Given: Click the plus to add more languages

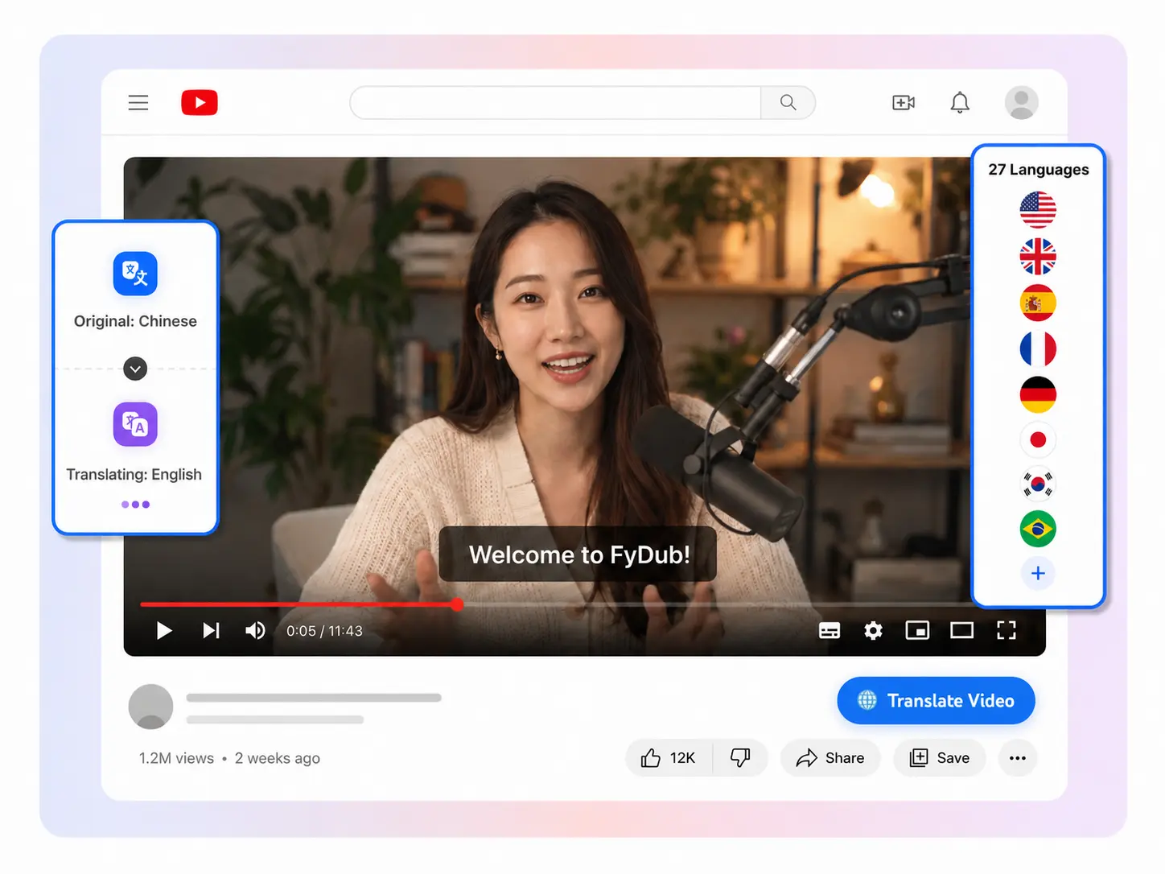Looking at the screenshot, I should coord(1038,573).
